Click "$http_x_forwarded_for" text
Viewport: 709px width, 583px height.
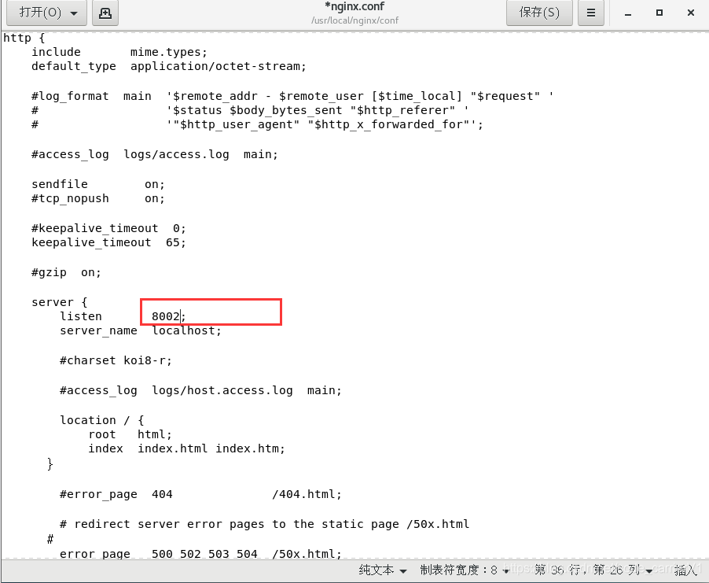point(388,124)
